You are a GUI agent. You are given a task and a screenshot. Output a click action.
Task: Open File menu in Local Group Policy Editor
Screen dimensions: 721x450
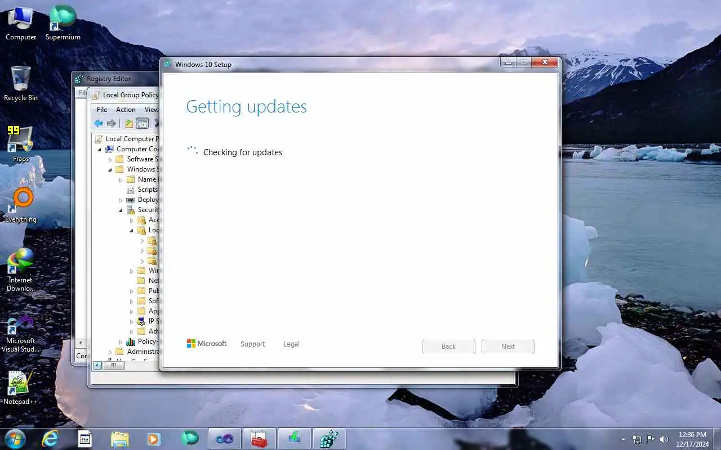(102, 109)
